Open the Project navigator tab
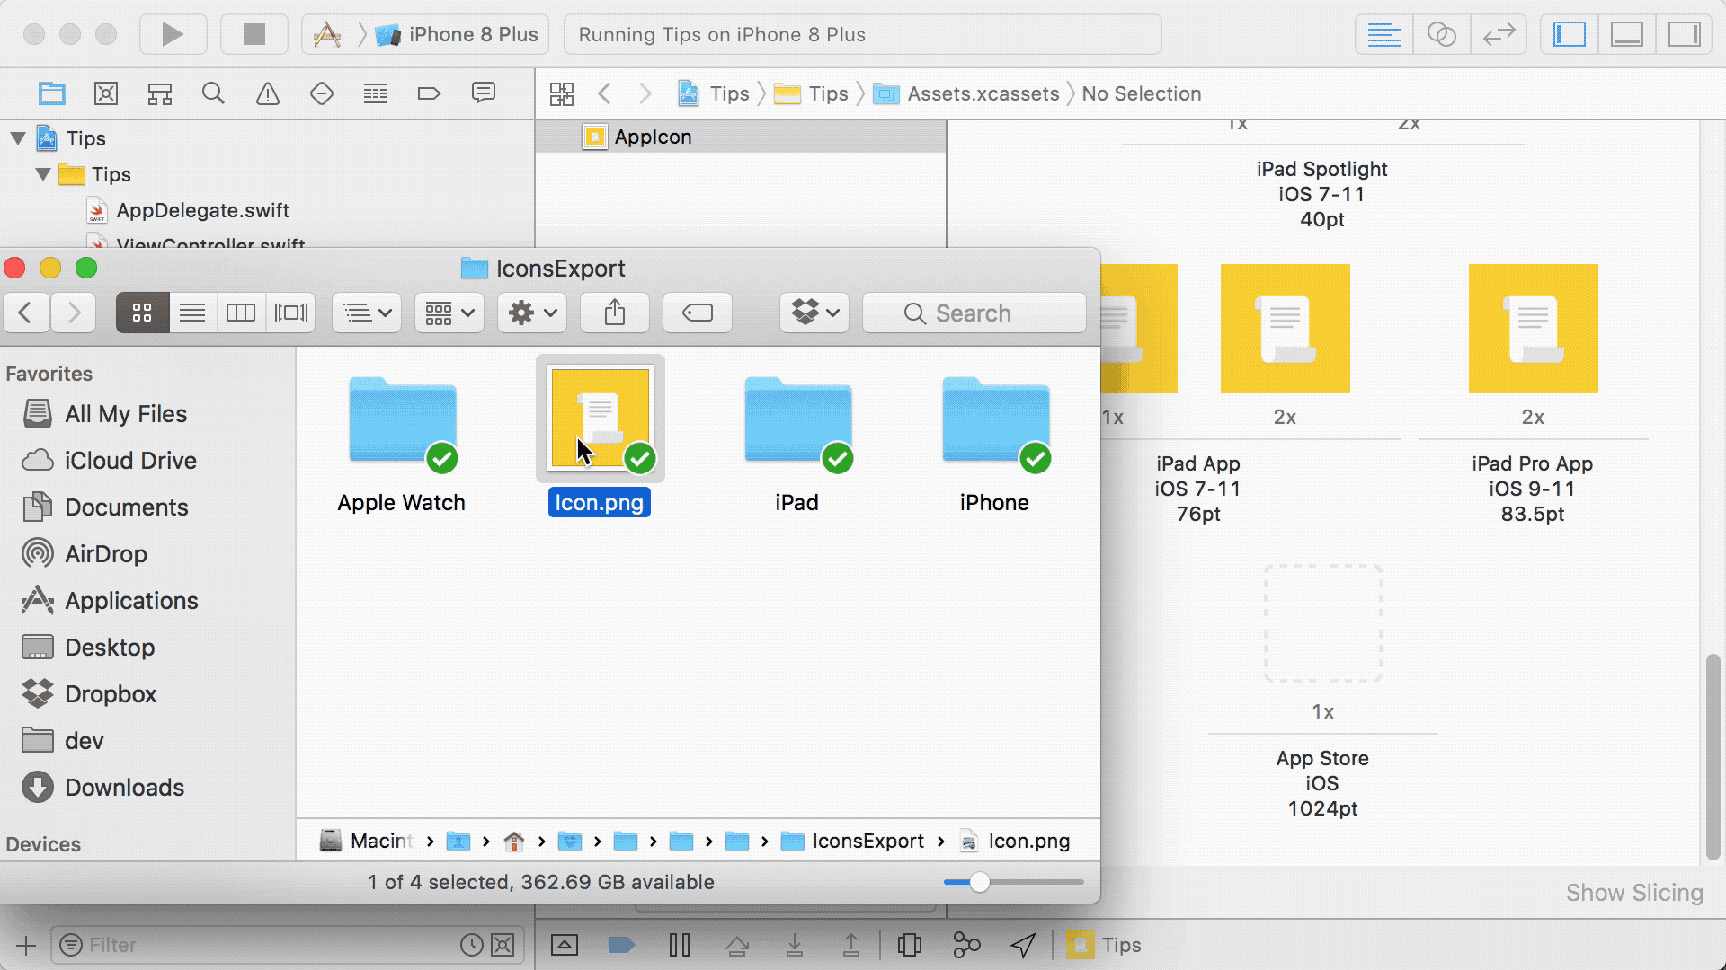This screenshot has width=1726, height=970. pos(52,93)
